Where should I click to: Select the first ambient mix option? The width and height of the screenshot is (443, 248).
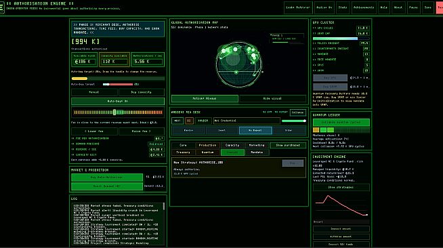(x=188, y=131)
